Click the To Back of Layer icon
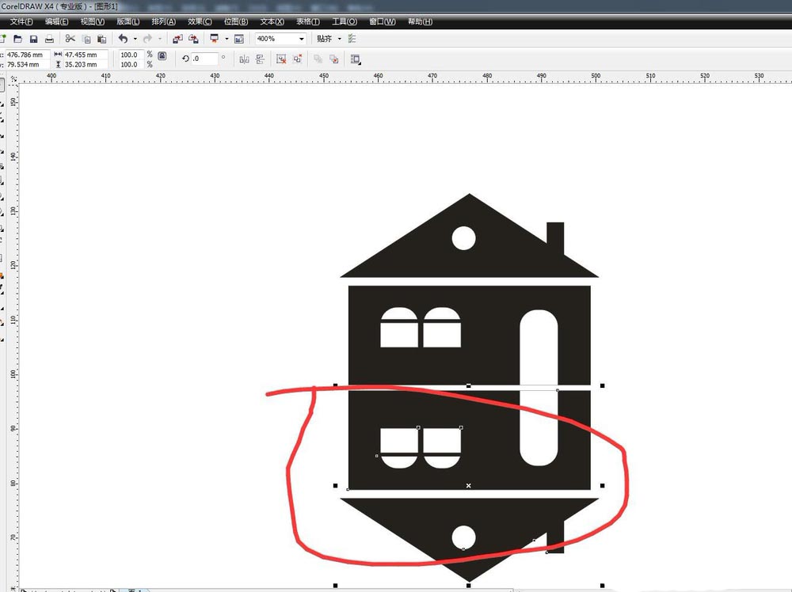The width and height of the screenshot is (792, 592). (334, 59)
